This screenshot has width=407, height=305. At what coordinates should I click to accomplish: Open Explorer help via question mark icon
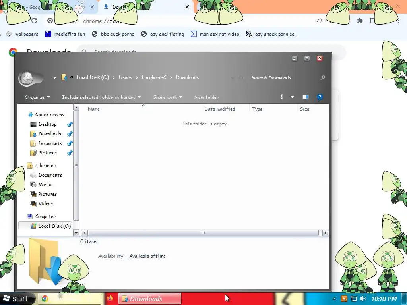pos(320,97)
